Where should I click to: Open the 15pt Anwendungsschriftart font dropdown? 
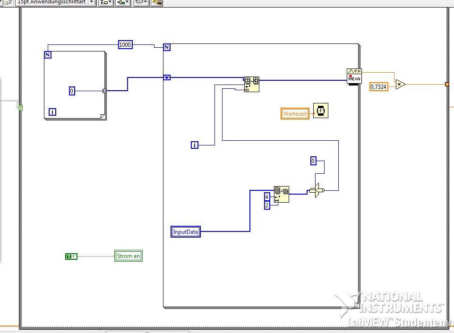(x=56, y=2)
